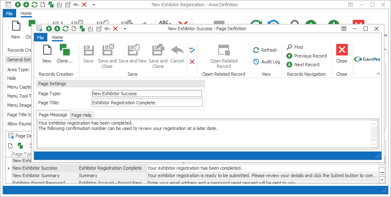
Task: Open Area Definition quick access dropdown arrow
Action: pyautogui.click(x=94, y=5)
